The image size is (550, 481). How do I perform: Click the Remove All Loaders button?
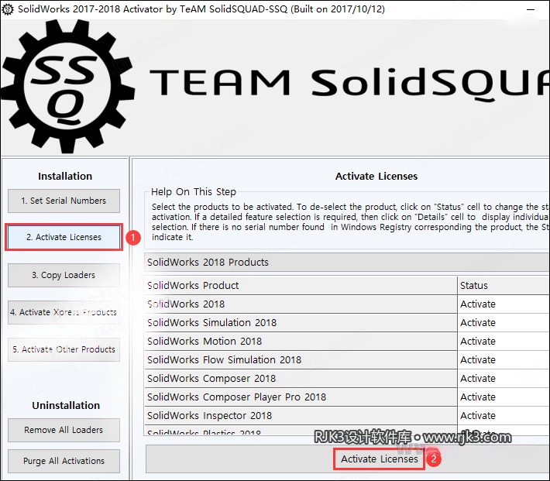click(x=64, y=430)
